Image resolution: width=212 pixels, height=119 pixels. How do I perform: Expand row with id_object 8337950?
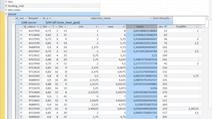click(21, 31)
